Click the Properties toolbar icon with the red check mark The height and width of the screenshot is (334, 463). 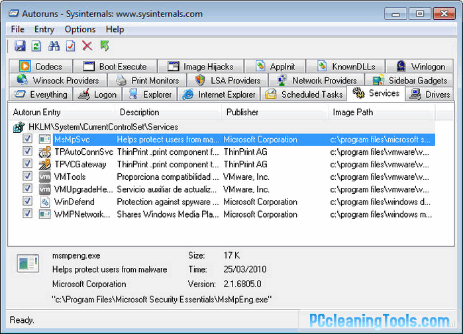pos(71,46)
